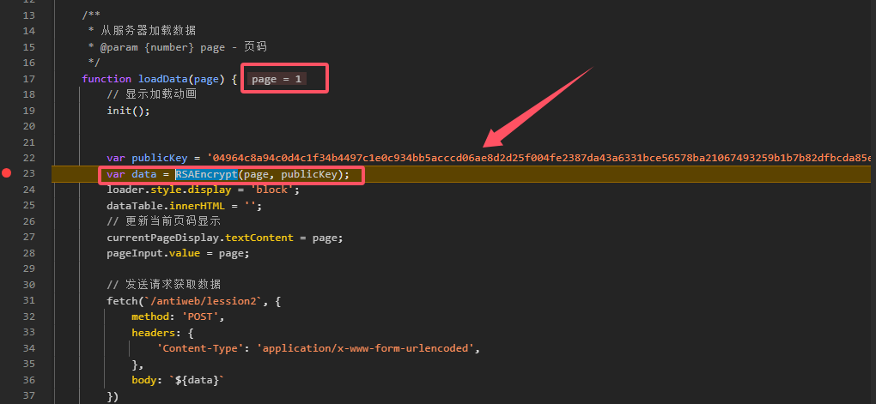Click the 'block' string on line 24
Viewport: 876px width, 404px height.
[x=274, y=190]
